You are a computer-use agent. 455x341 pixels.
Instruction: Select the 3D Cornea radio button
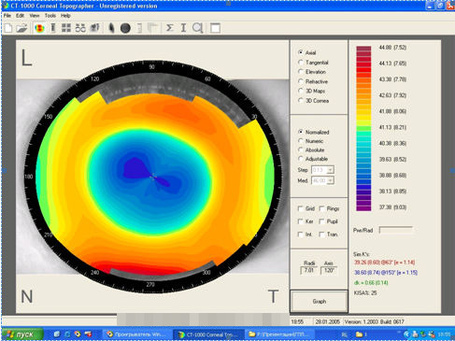(301, 100)
